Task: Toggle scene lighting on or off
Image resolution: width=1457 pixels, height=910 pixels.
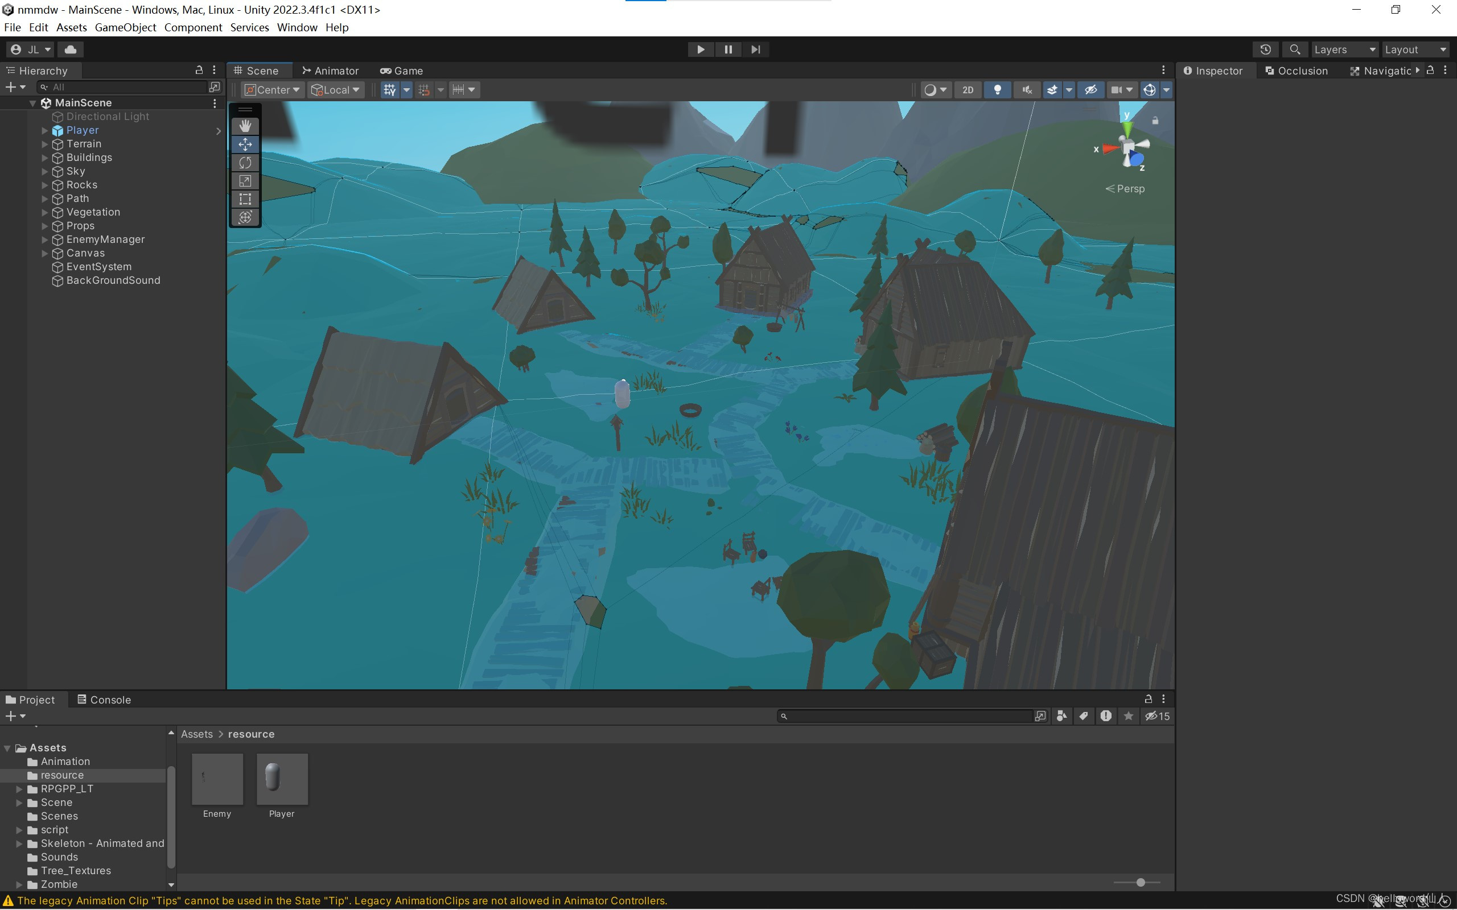Action: click(998, 90)
